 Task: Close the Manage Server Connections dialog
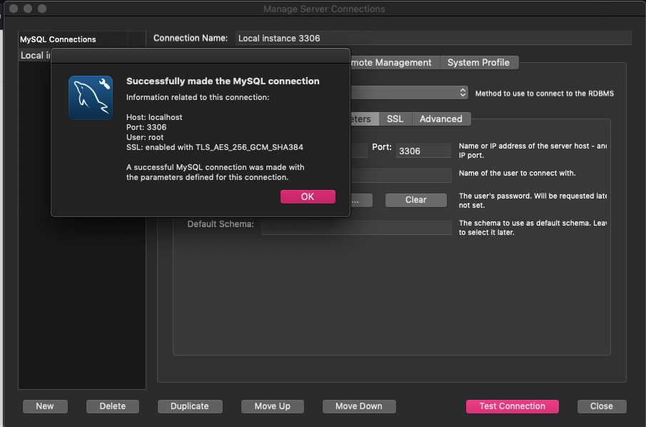click(x=602, y=406)
